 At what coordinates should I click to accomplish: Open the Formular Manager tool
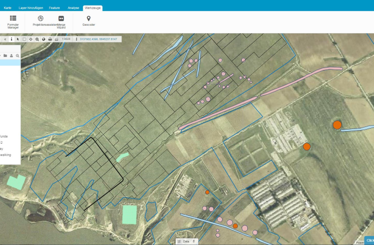pyautogui.click(x=13, y=21)
